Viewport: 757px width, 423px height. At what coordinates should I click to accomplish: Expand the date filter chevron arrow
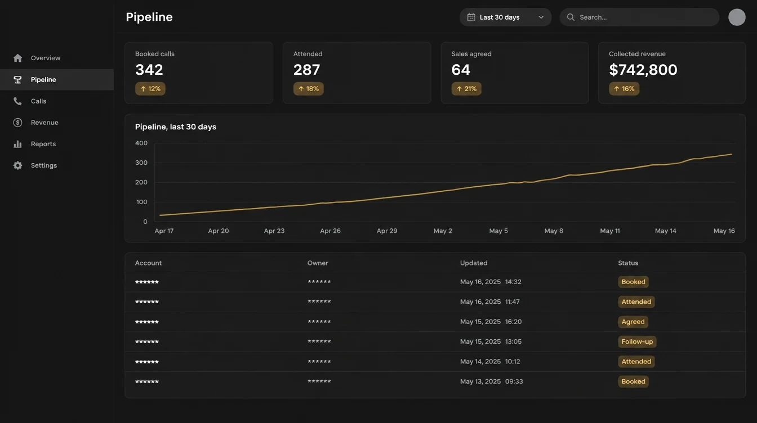coord(541,17)
